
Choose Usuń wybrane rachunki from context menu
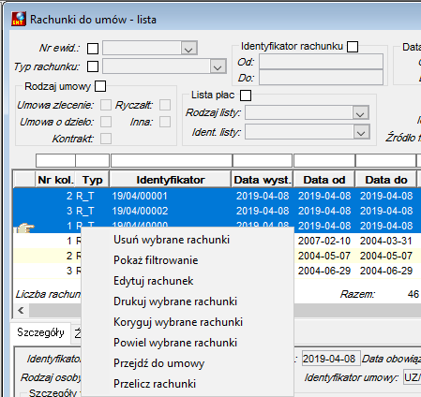[x=172, y=240]
